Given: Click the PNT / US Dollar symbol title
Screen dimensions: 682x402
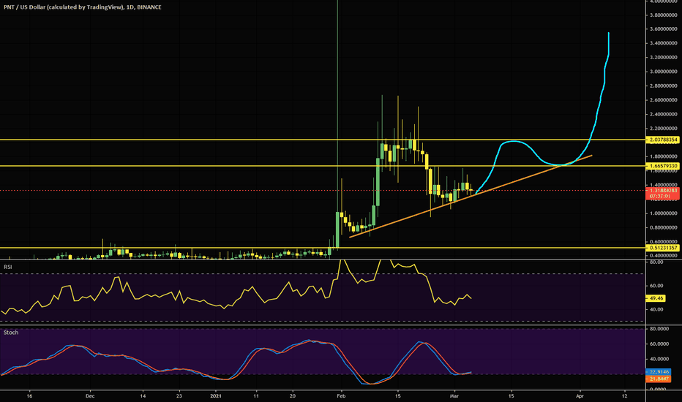Looking at the screenshot, I should 64,7.
